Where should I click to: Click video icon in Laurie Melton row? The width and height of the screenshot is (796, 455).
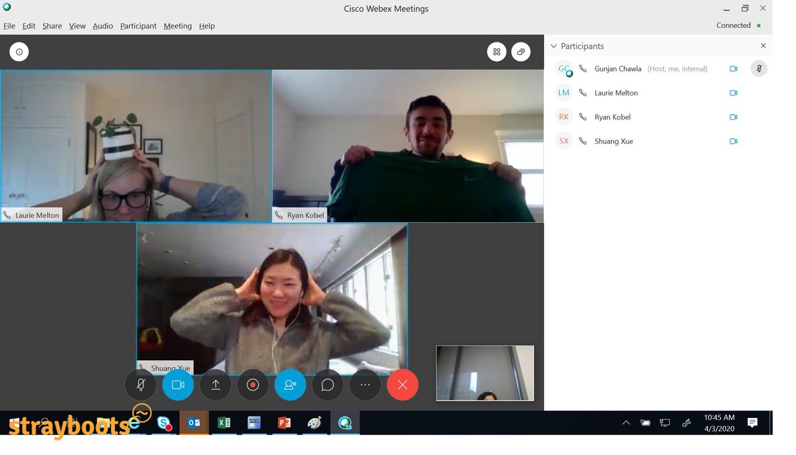734,93
